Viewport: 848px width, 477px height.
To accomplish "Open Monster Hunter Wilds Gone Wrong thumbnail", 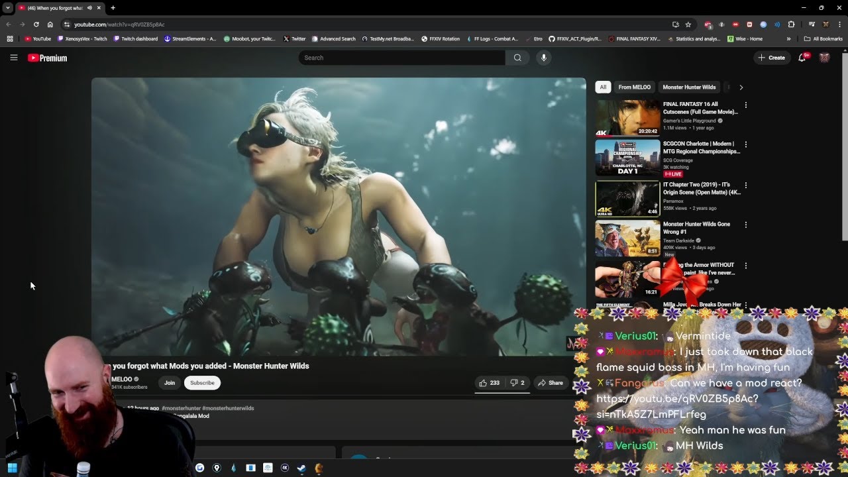I will point(627,238).
